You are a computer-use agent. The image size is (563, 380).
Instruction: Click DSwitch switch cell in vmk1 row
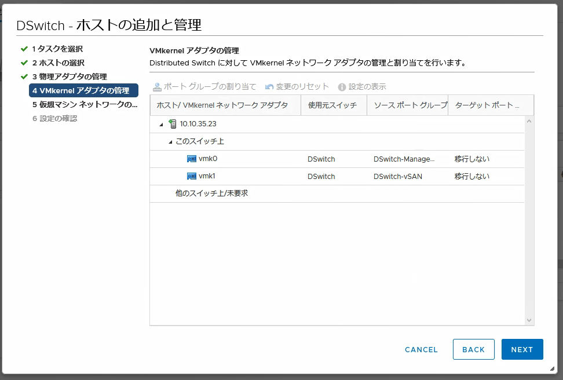[321, 176]
